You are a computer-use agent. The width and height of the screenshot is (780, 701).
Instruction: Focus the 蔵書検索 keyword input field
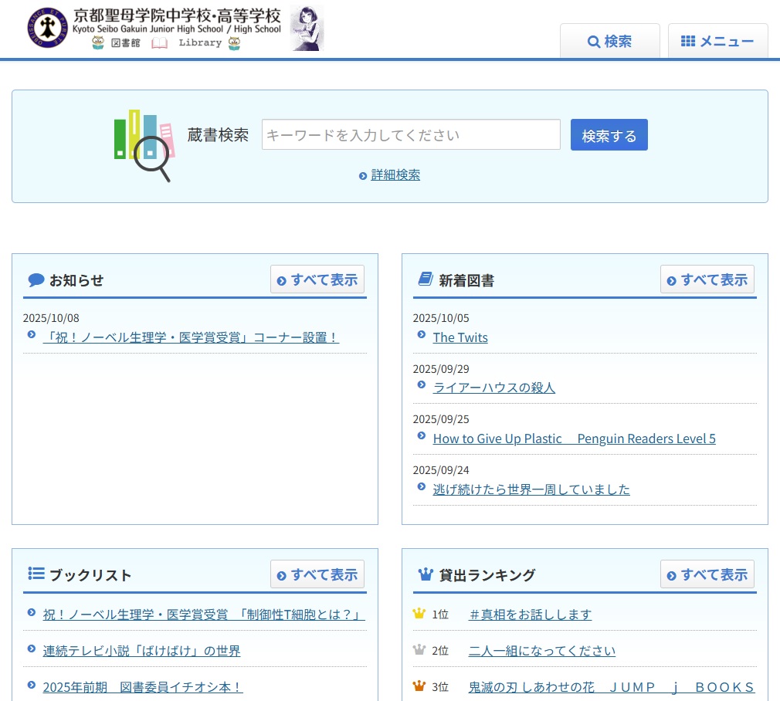tap(411, 135)
